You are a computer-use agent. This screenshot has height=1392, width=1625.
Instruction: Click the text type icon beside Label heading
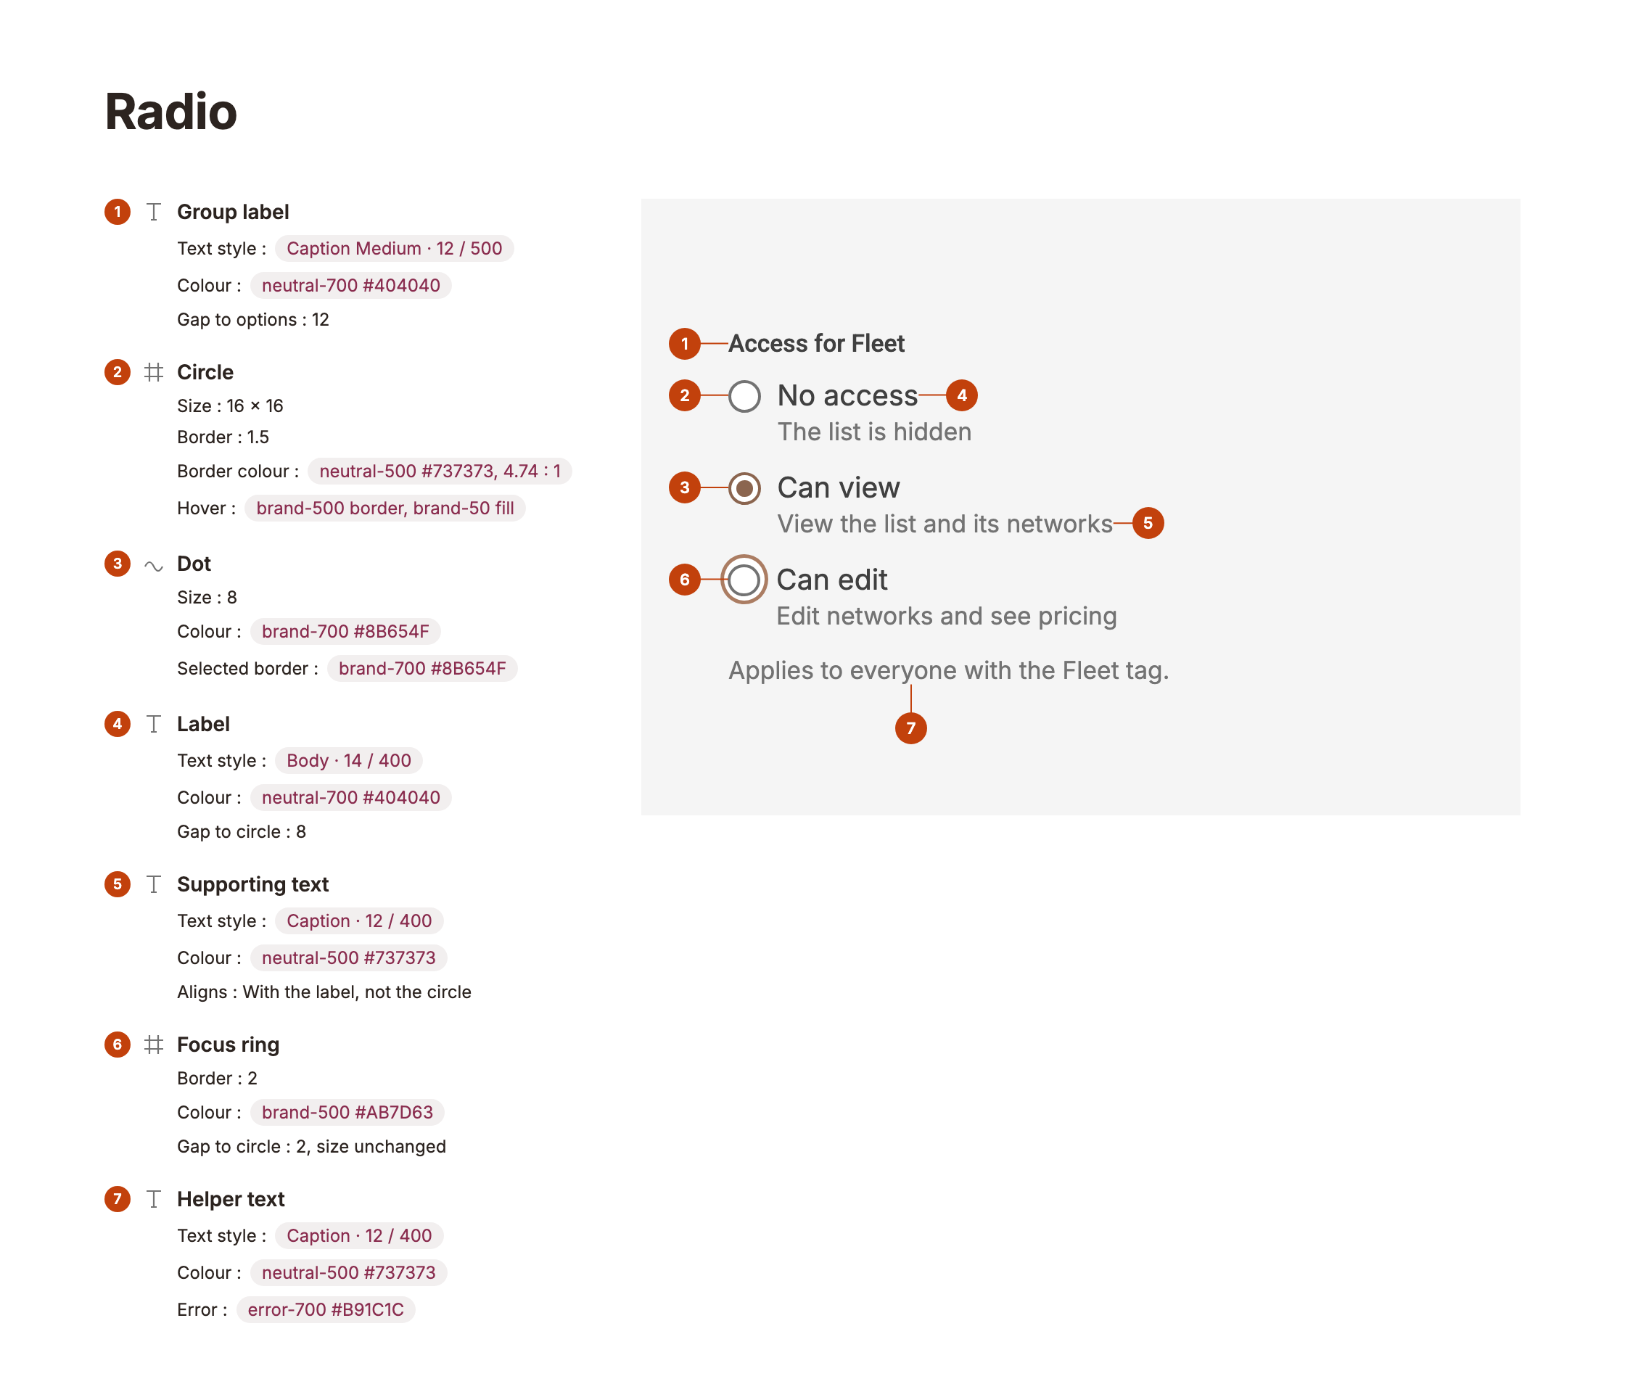pos(154,724)
